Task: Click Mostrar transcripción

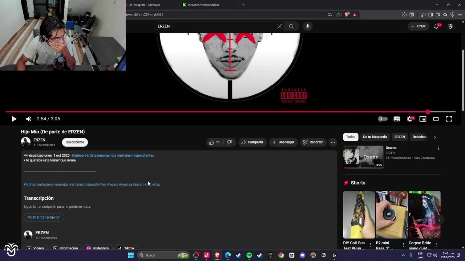Action: pos(44,217)
